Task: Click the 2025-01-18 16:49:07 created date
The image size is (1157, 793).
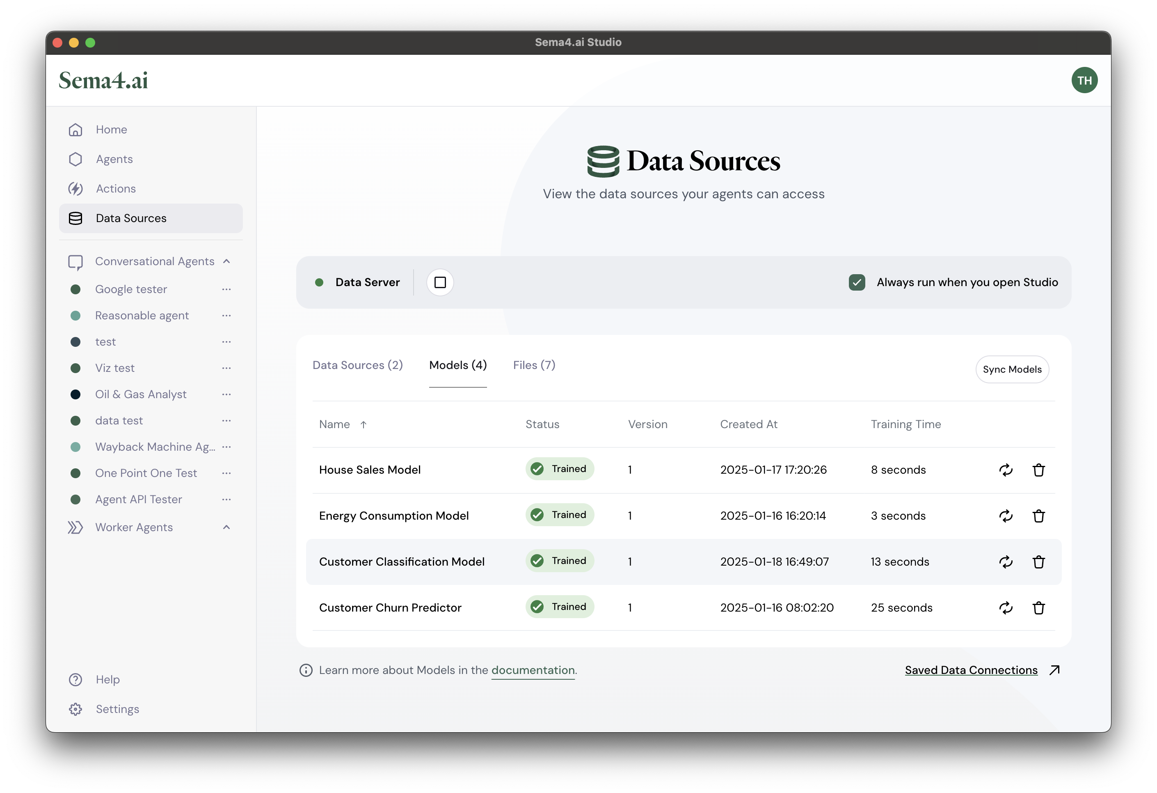Action: pos(774,562)
